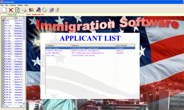Check the DS-157 form checkbox
184x110 pixels.
(x=3, y=38)
